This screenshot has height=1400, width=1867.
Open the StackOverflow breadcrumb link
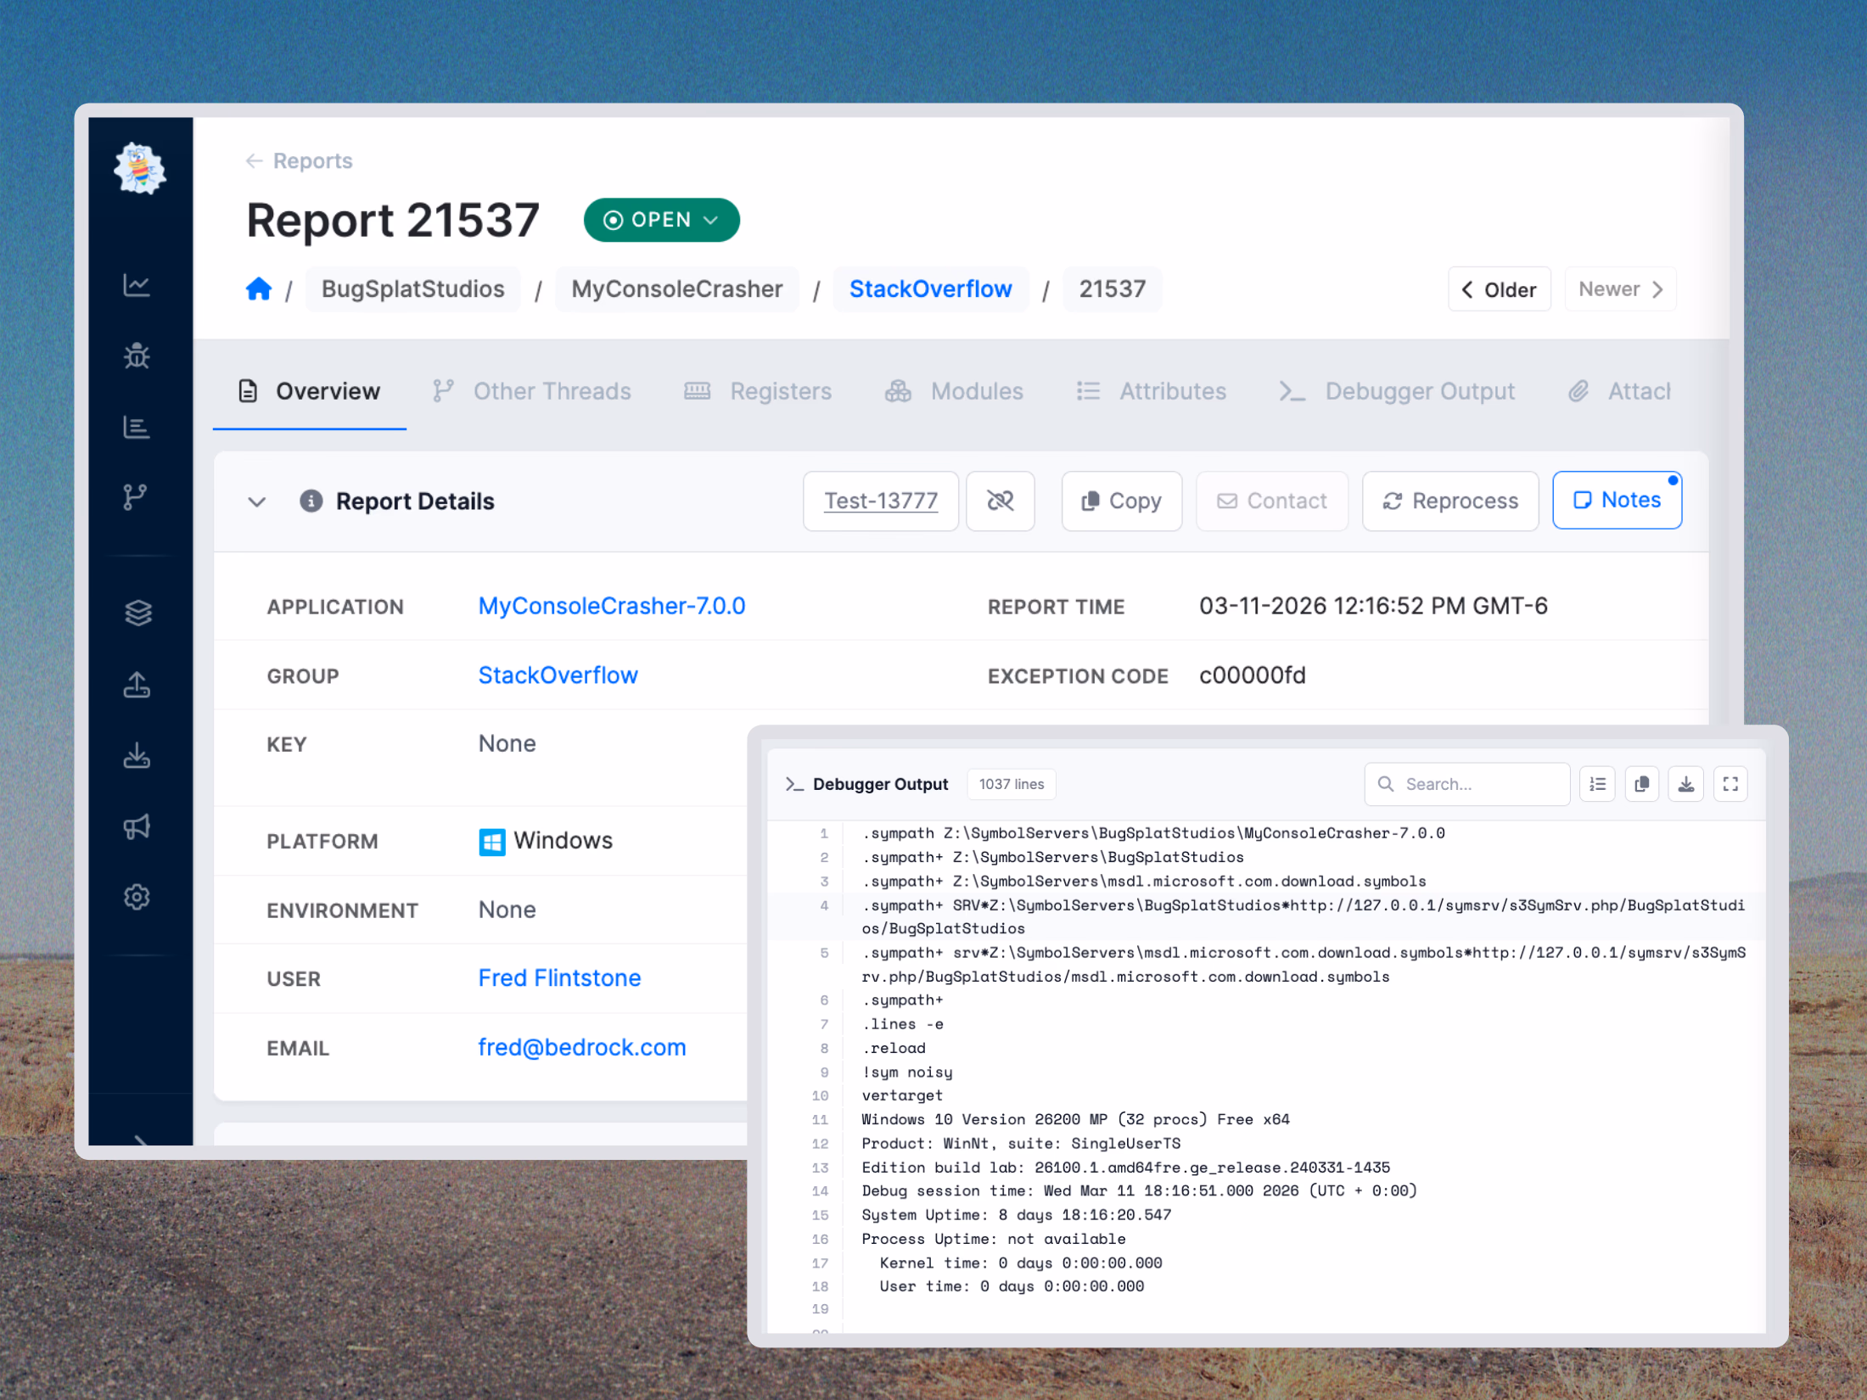931,289
